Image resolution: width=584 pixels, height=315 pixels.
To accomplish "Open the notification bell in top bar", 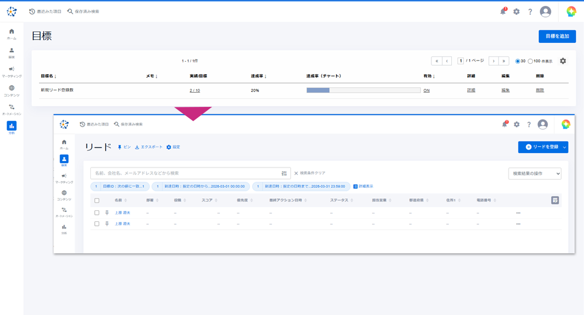I will pos(502,12).
